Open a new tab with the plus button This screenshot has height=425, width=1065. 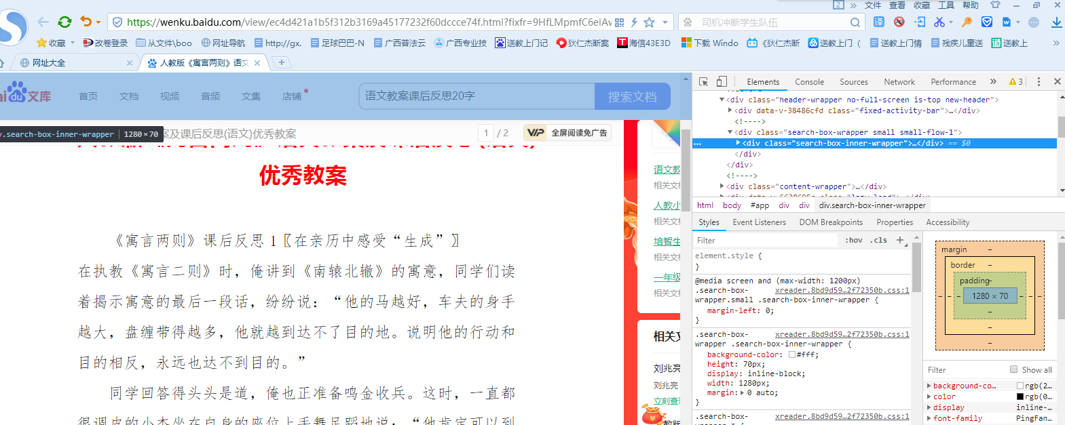(281, 62)
